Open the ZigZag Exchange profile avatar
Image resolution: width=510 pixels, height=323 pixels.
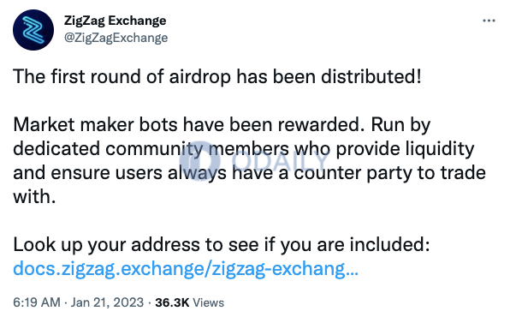[x=33, y=30]
